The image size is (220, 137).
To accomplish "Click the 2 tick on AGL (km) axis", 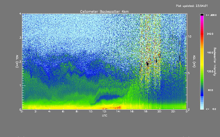I will [x=20, y=61].
